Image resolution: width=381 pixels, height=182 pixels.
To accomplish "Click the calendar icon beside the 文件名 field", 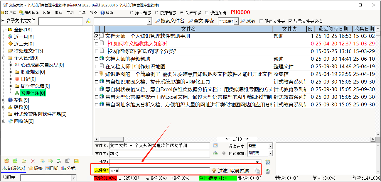I will pyautogui.click(x=215, y=146).
